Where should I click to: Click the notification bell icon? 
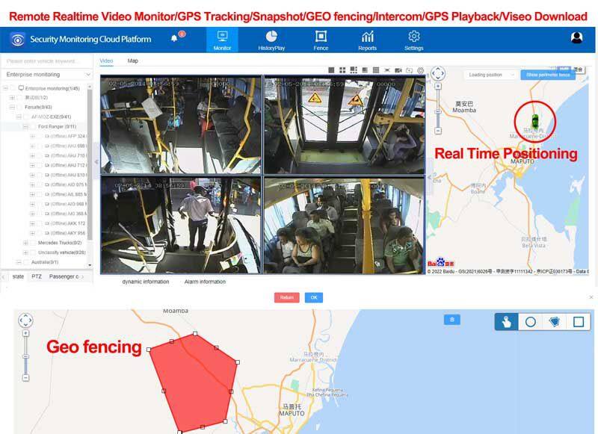click(175, 39)
